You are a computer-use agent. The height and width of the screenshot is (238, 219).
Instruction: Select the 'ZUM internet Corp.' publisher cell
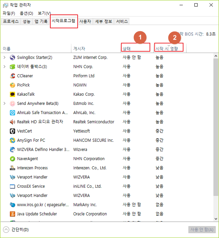(x=90, y=58)
